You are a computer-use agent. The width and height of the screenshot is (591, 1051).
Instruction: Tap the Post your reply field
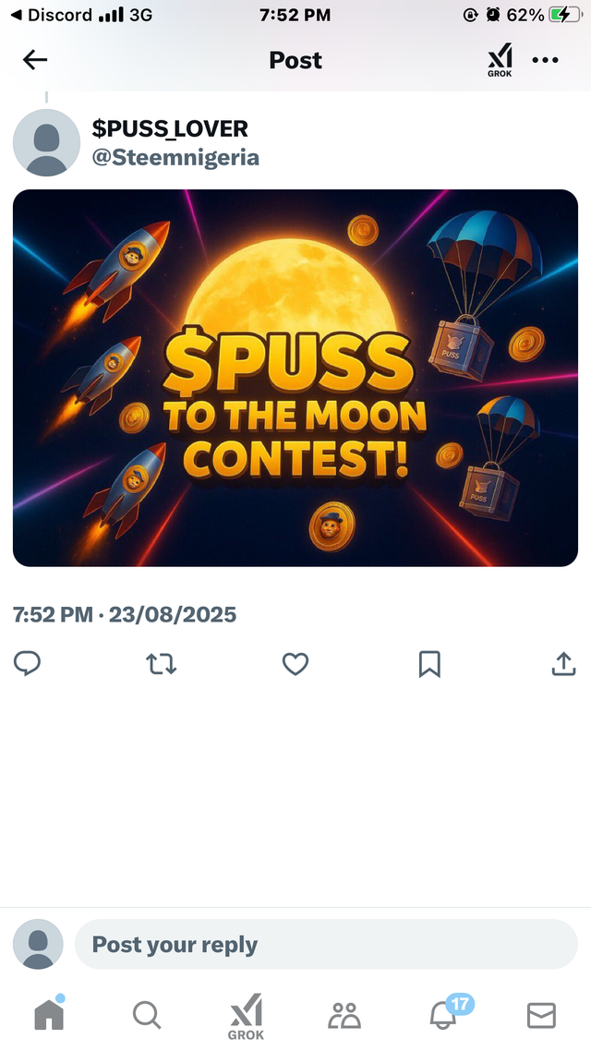click(x=326, y=944)
